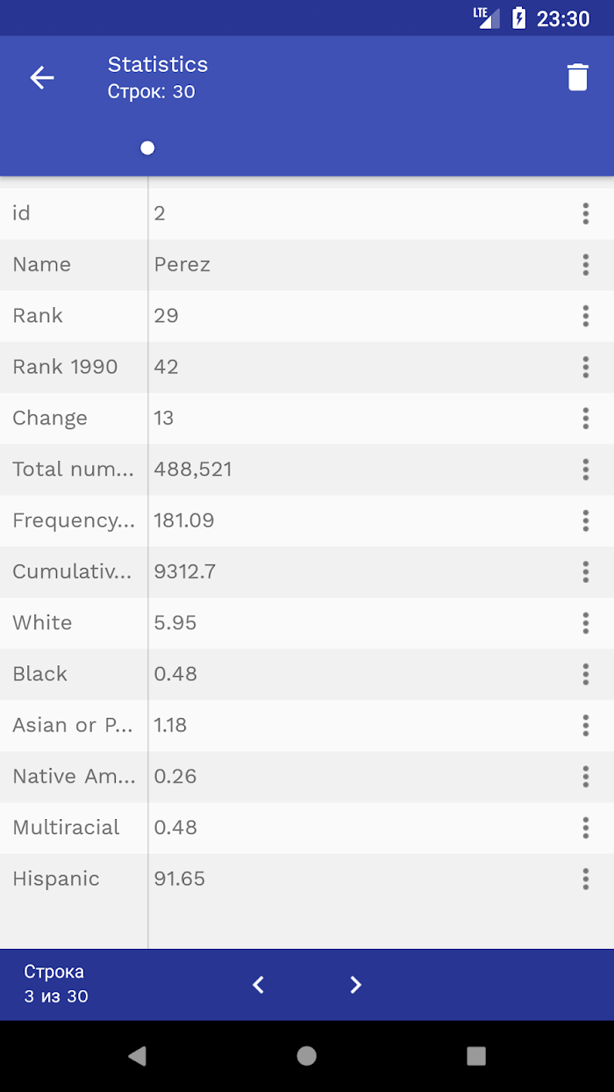Expand truncated Asian or P... field label
The width and height of the screenshot is (614, 1092).
[x=74, y=725]
